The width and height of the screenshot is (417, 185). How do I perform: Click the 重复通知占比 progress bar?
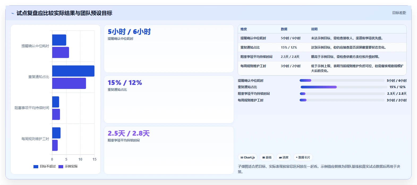pos(344,87)
